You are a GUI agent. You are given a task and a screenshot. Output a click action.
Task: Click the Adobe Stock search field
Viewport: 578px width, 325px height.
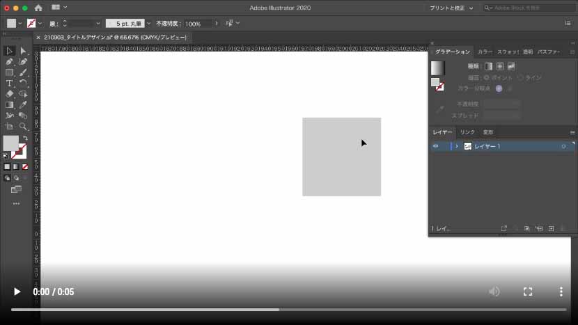point(530,8)
